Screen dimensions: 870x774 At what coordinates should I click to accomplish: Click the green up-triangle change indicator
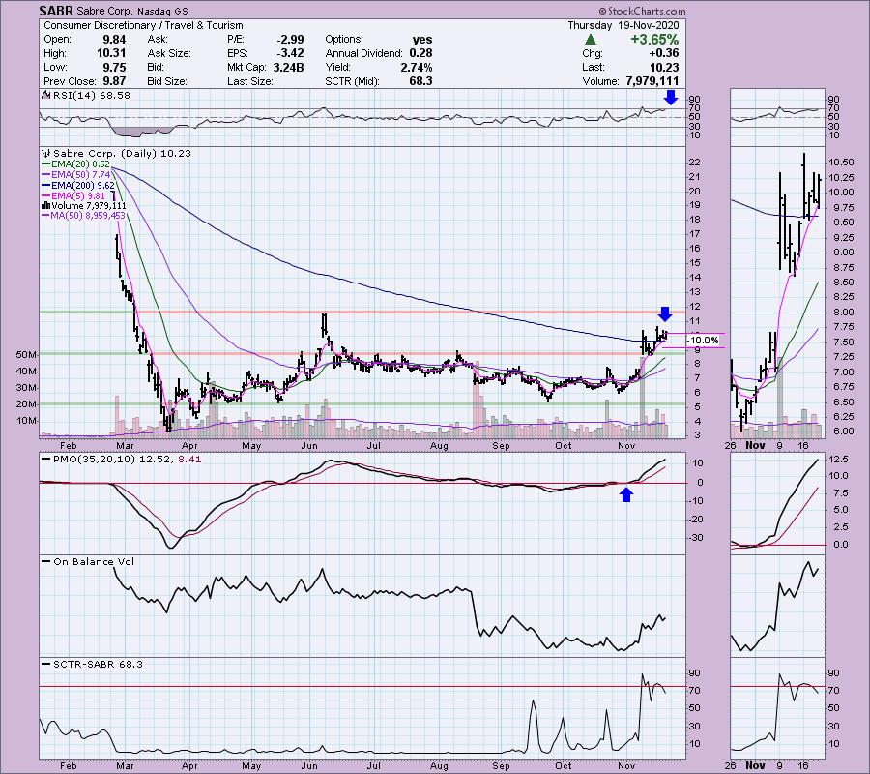591,40
